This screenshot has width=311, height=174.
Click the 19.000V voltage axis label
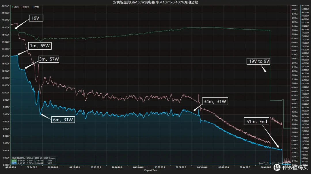point(5,28)
